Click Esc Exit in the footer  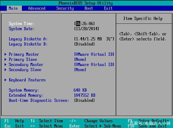[x=14, y=126]
